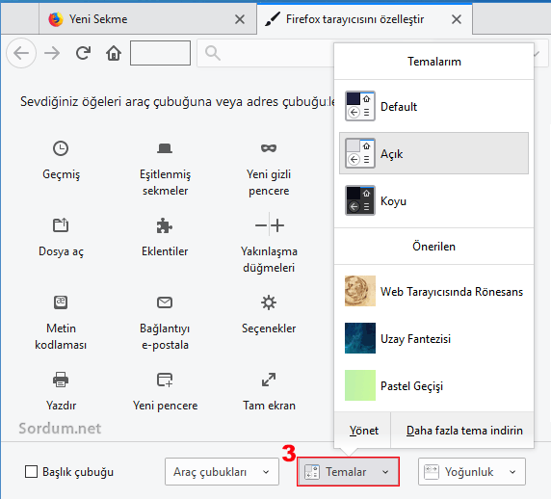Viewport: 551px width, 499px height.
Task: Pick the Uzay Fantezisi theme
Action: [x=433, y=338]
